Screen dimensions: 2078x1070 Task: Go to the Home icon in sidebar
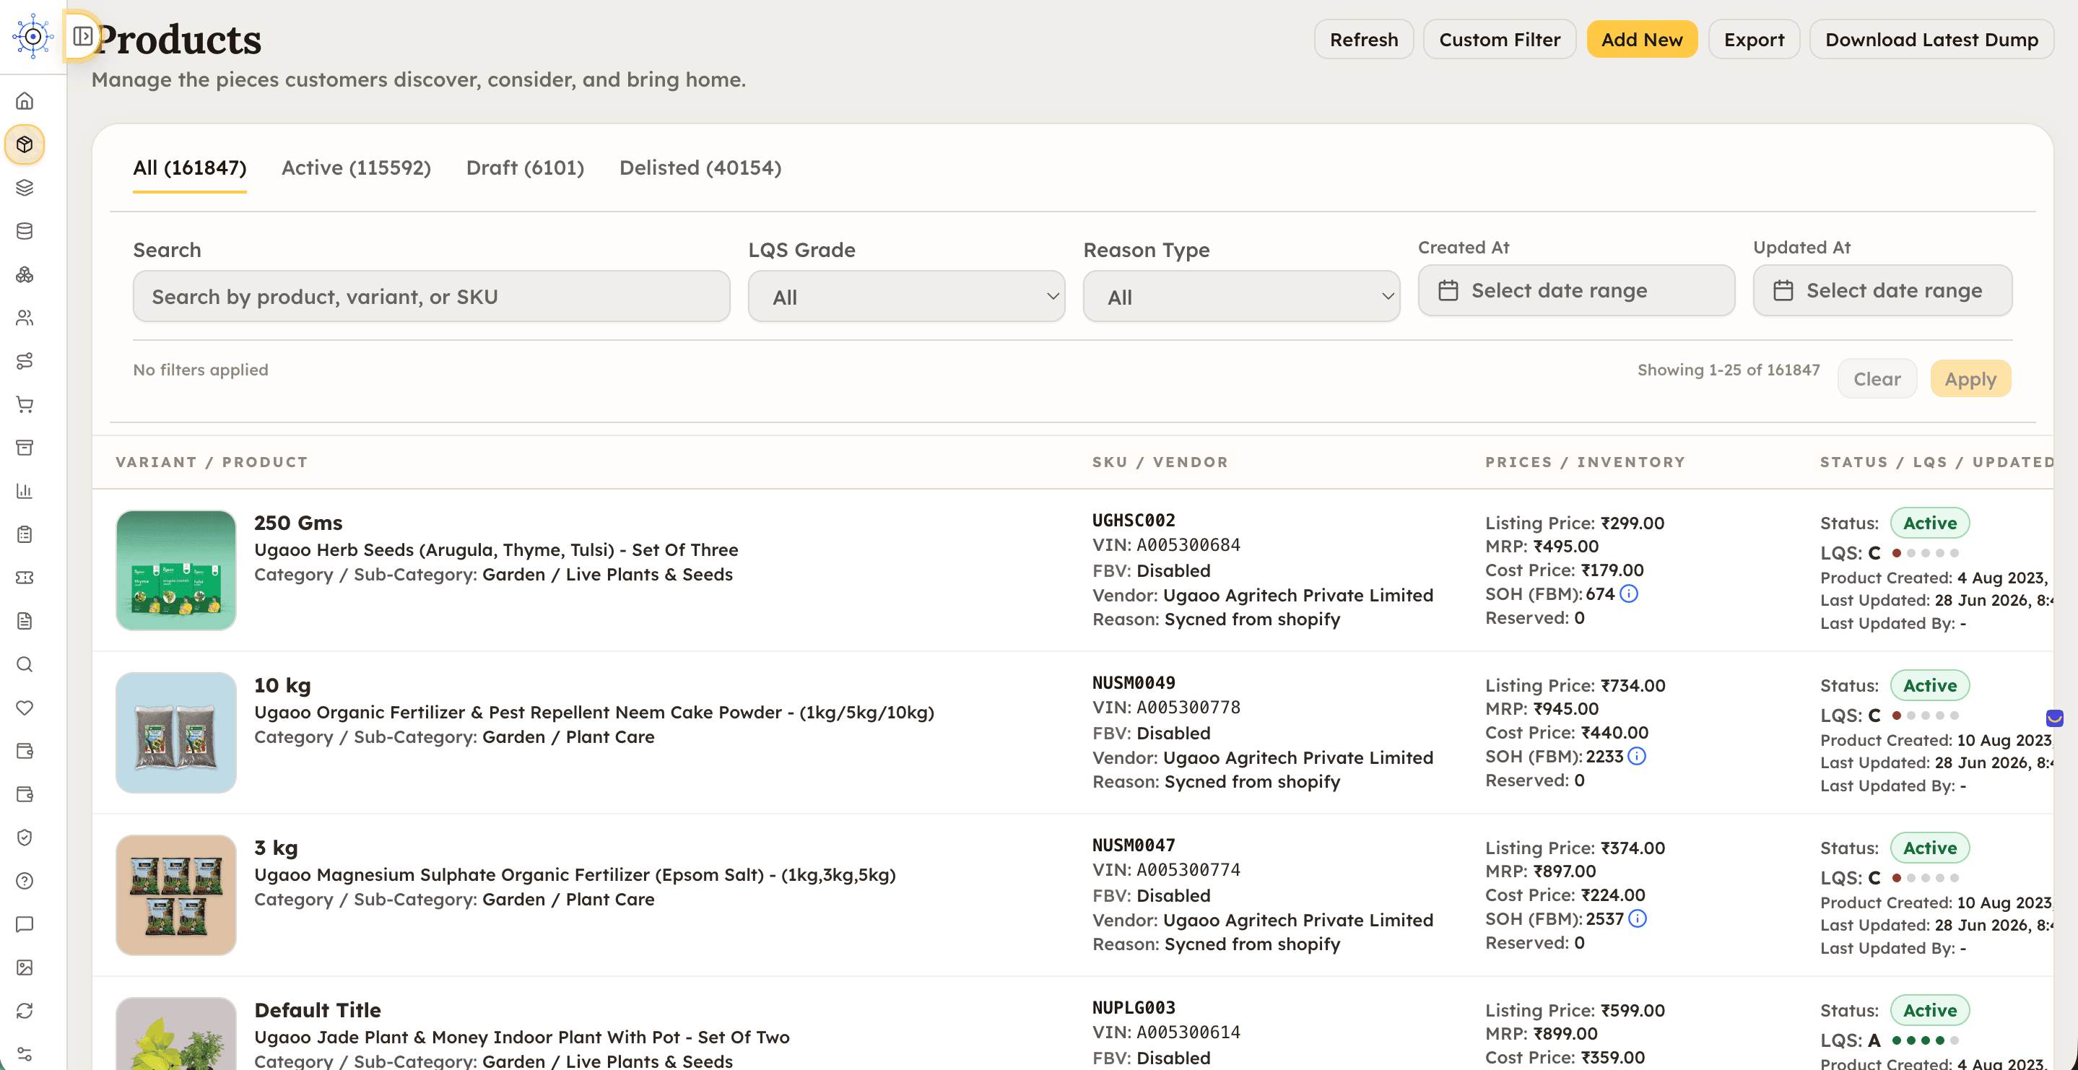pos(25,101)
